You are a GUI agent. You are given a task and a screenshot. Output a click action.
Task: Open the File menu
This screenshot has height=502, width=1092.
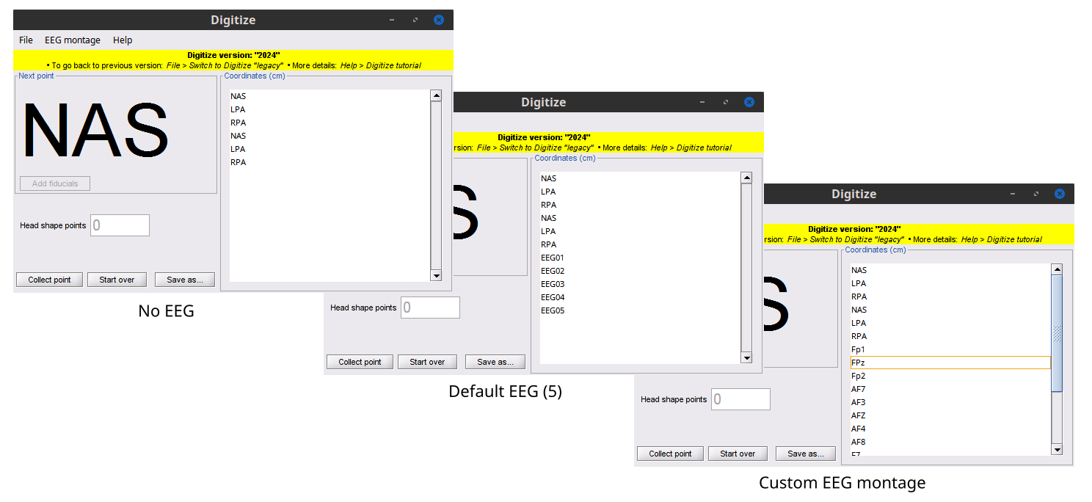(26, 40)
